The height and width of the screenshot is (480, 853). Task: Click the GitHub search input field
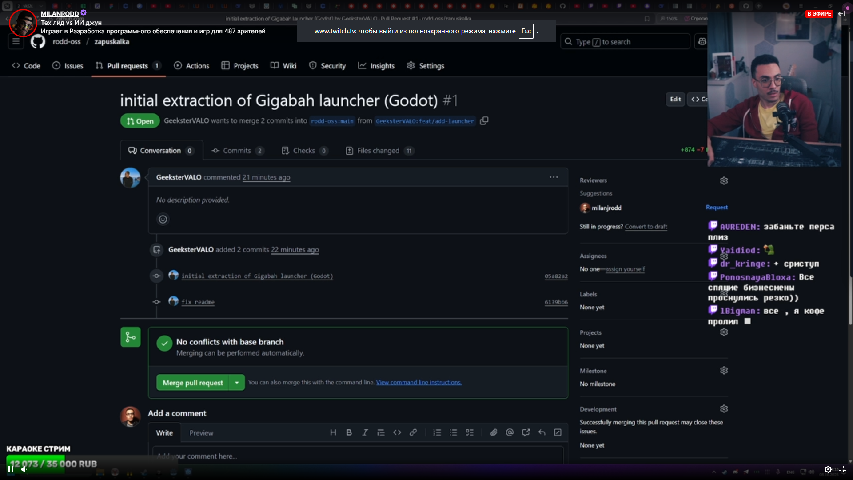coord(625,42)
